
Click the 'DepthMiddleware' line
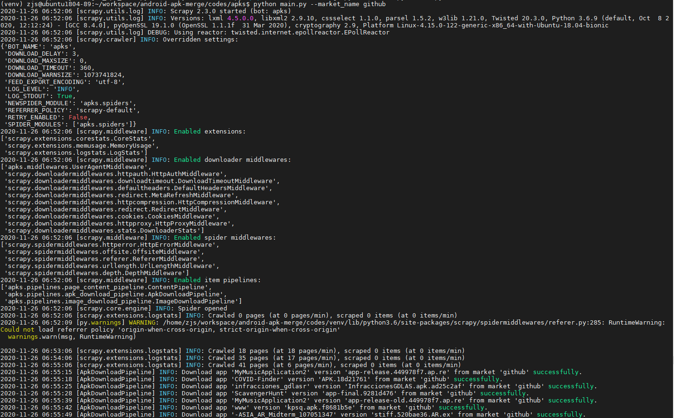97,273
